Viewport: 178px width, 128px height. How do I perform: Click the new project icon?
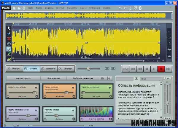point(14,8)
